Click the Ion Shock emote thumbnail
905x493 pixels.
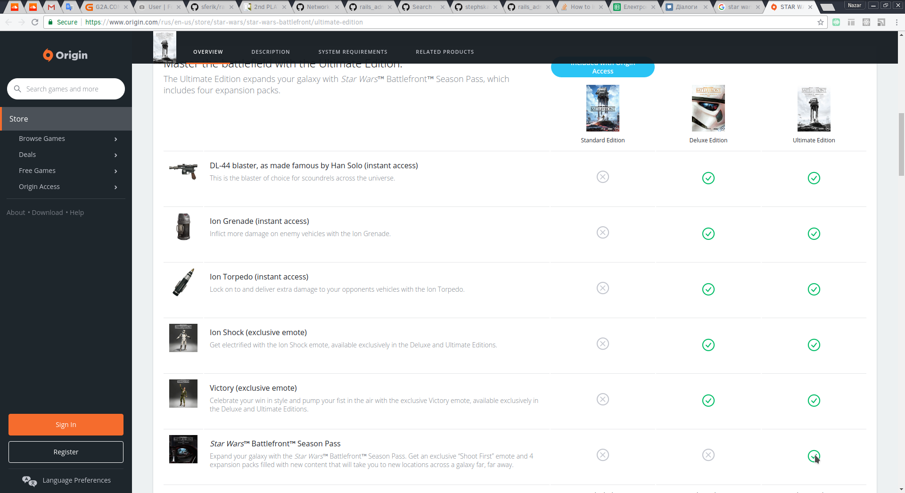(183, 338)
